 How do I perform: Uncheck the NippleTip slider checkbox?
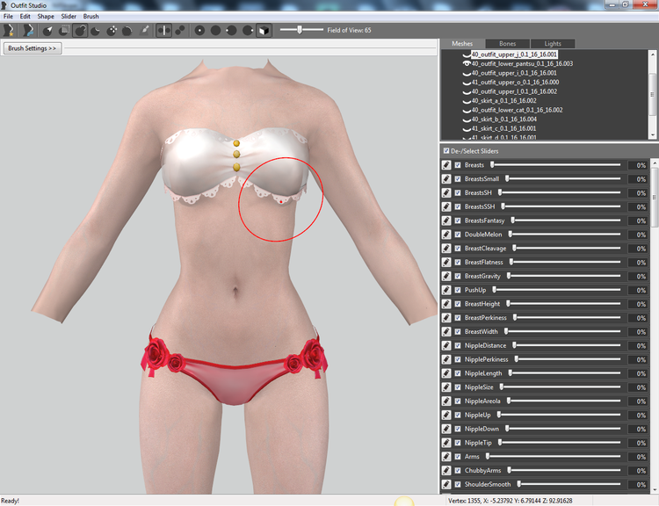point(458,443)
